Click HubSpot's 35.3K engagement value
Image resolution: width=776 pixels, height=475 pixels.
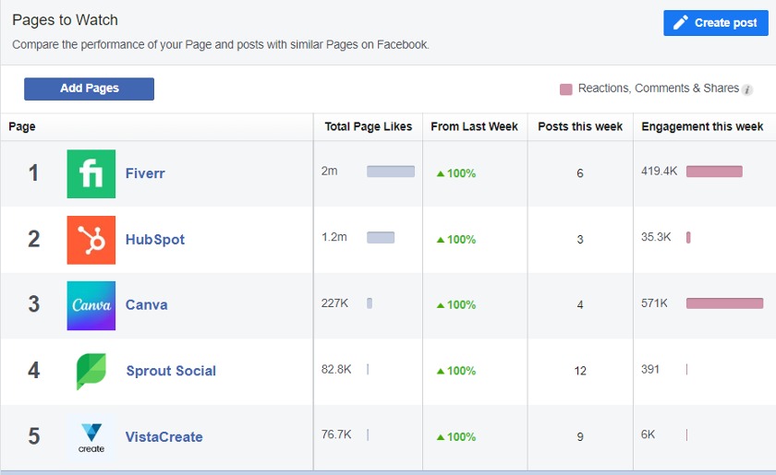[x=656, y=237]
